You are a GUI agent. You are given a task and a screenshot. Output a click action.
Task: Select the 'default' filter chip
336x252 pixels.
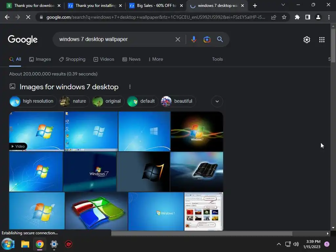coord(142,101)
